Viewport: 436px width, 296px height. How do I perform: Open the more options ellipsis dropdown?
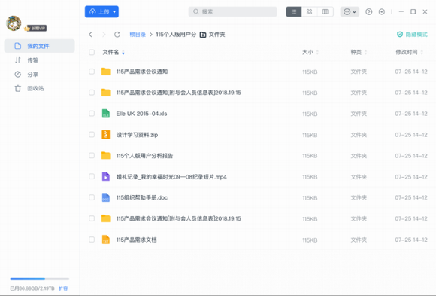click(350, 12)
